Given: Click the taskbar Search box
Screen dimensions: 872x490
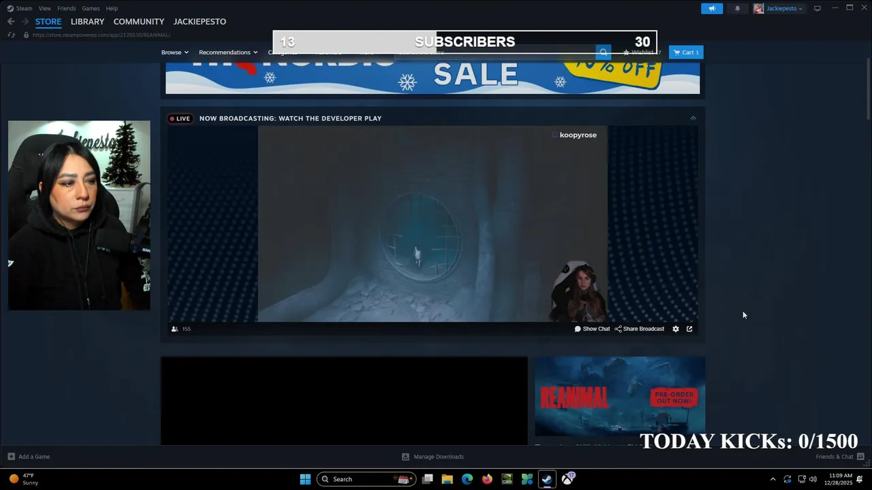Looking at the screenshot, I should 366,479.
